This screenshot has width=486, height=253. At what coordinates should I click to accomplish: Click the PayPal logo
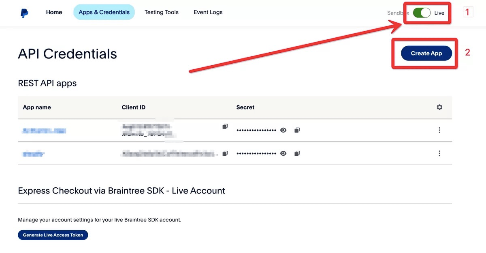(x=24, y=13)
